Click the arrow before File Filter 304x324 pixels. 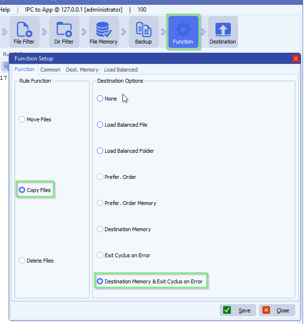[4, 32]
